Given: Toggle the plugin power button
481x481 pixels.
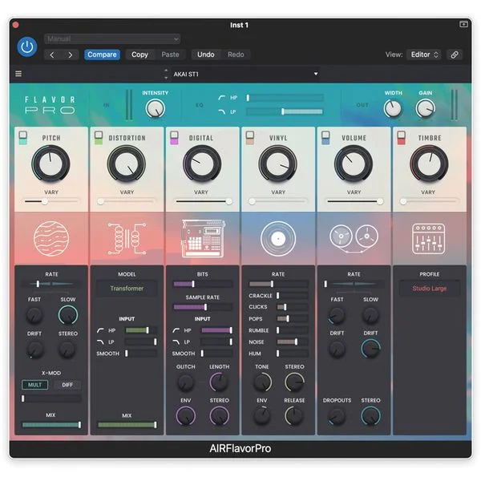Looking at the screenshot, I should pos(27,47).
